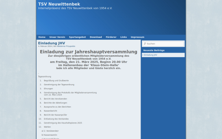Screen dimensions: 222x139
Task: Click the site tagline Internetpräsenz des TSV Neuwittenbek
Action: (x=75, y=8)
